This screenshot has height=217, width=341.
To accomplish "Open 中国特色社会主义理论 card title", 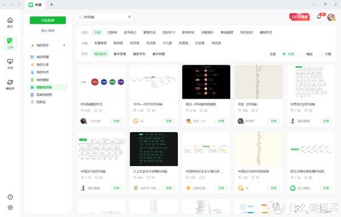I will [204, 171].
